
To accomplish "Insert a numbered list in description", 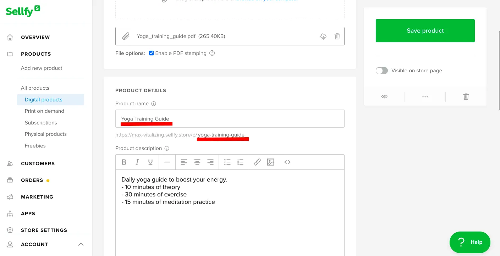I will (241, 162).
